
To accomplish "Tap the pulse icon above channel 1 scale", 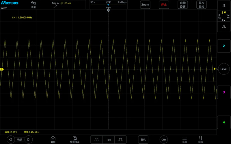I will (224, 5).
